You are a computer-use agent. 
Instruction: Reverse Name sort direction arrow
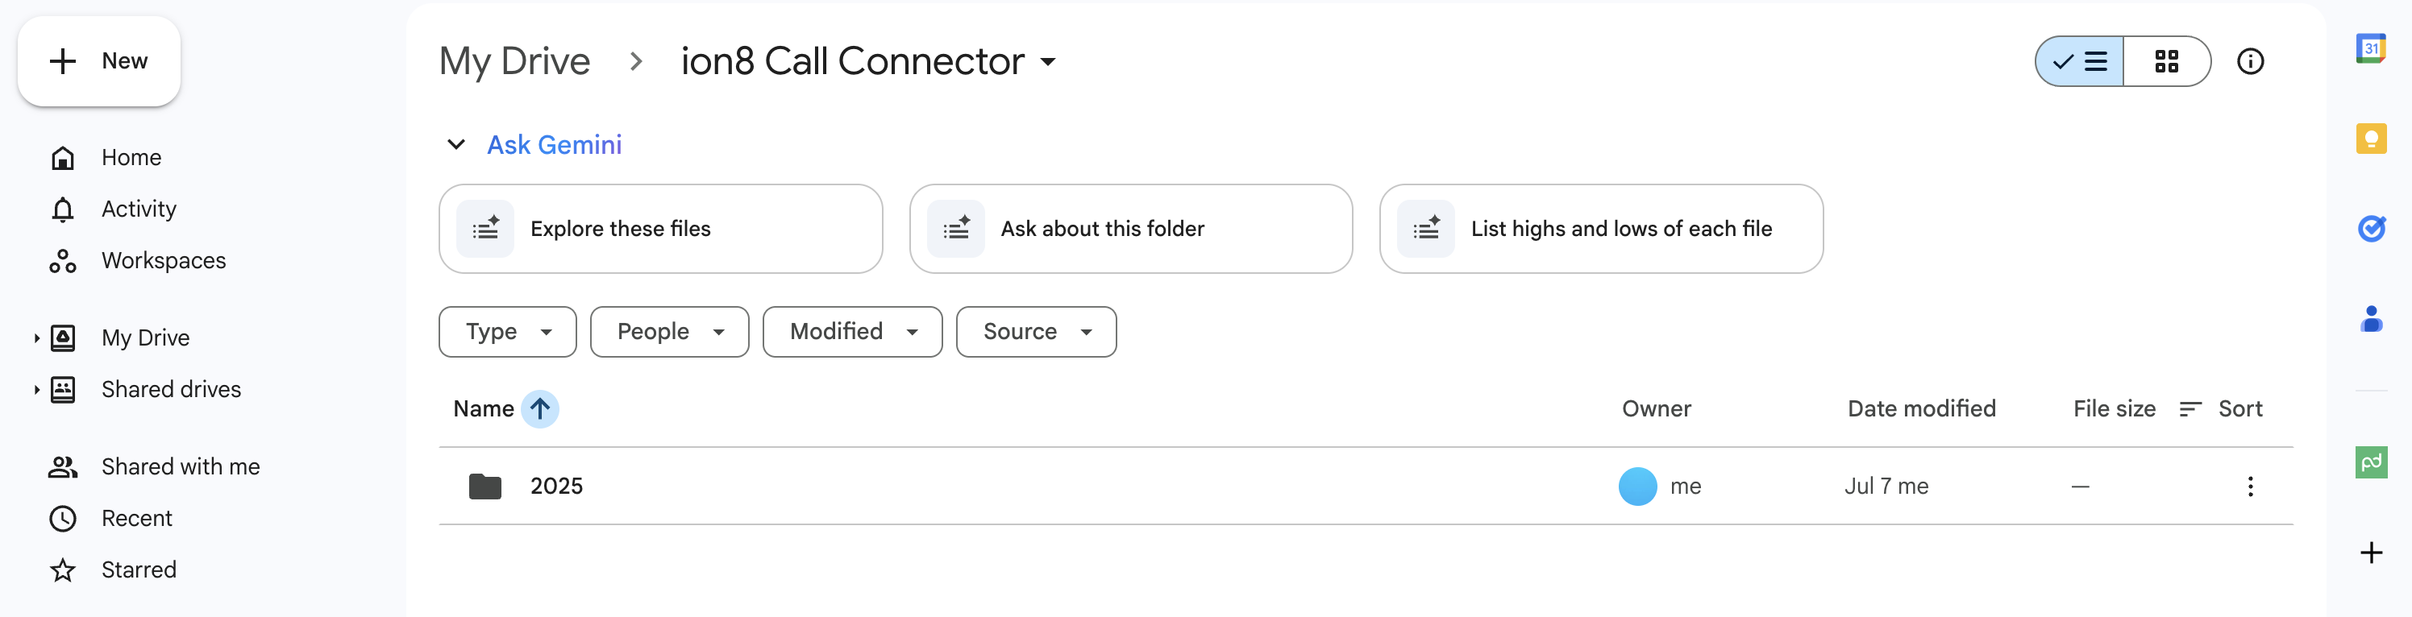(539, 409)
